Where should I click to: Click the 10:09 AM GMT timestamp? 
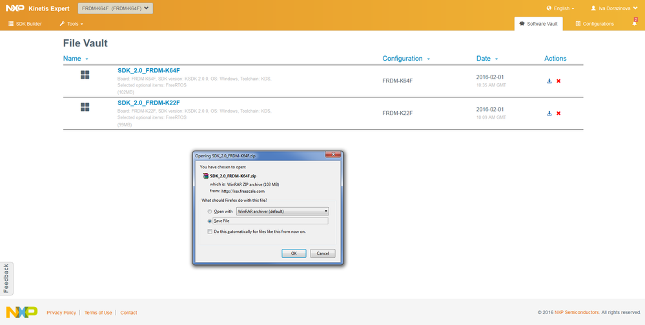(x=491, y=118)
